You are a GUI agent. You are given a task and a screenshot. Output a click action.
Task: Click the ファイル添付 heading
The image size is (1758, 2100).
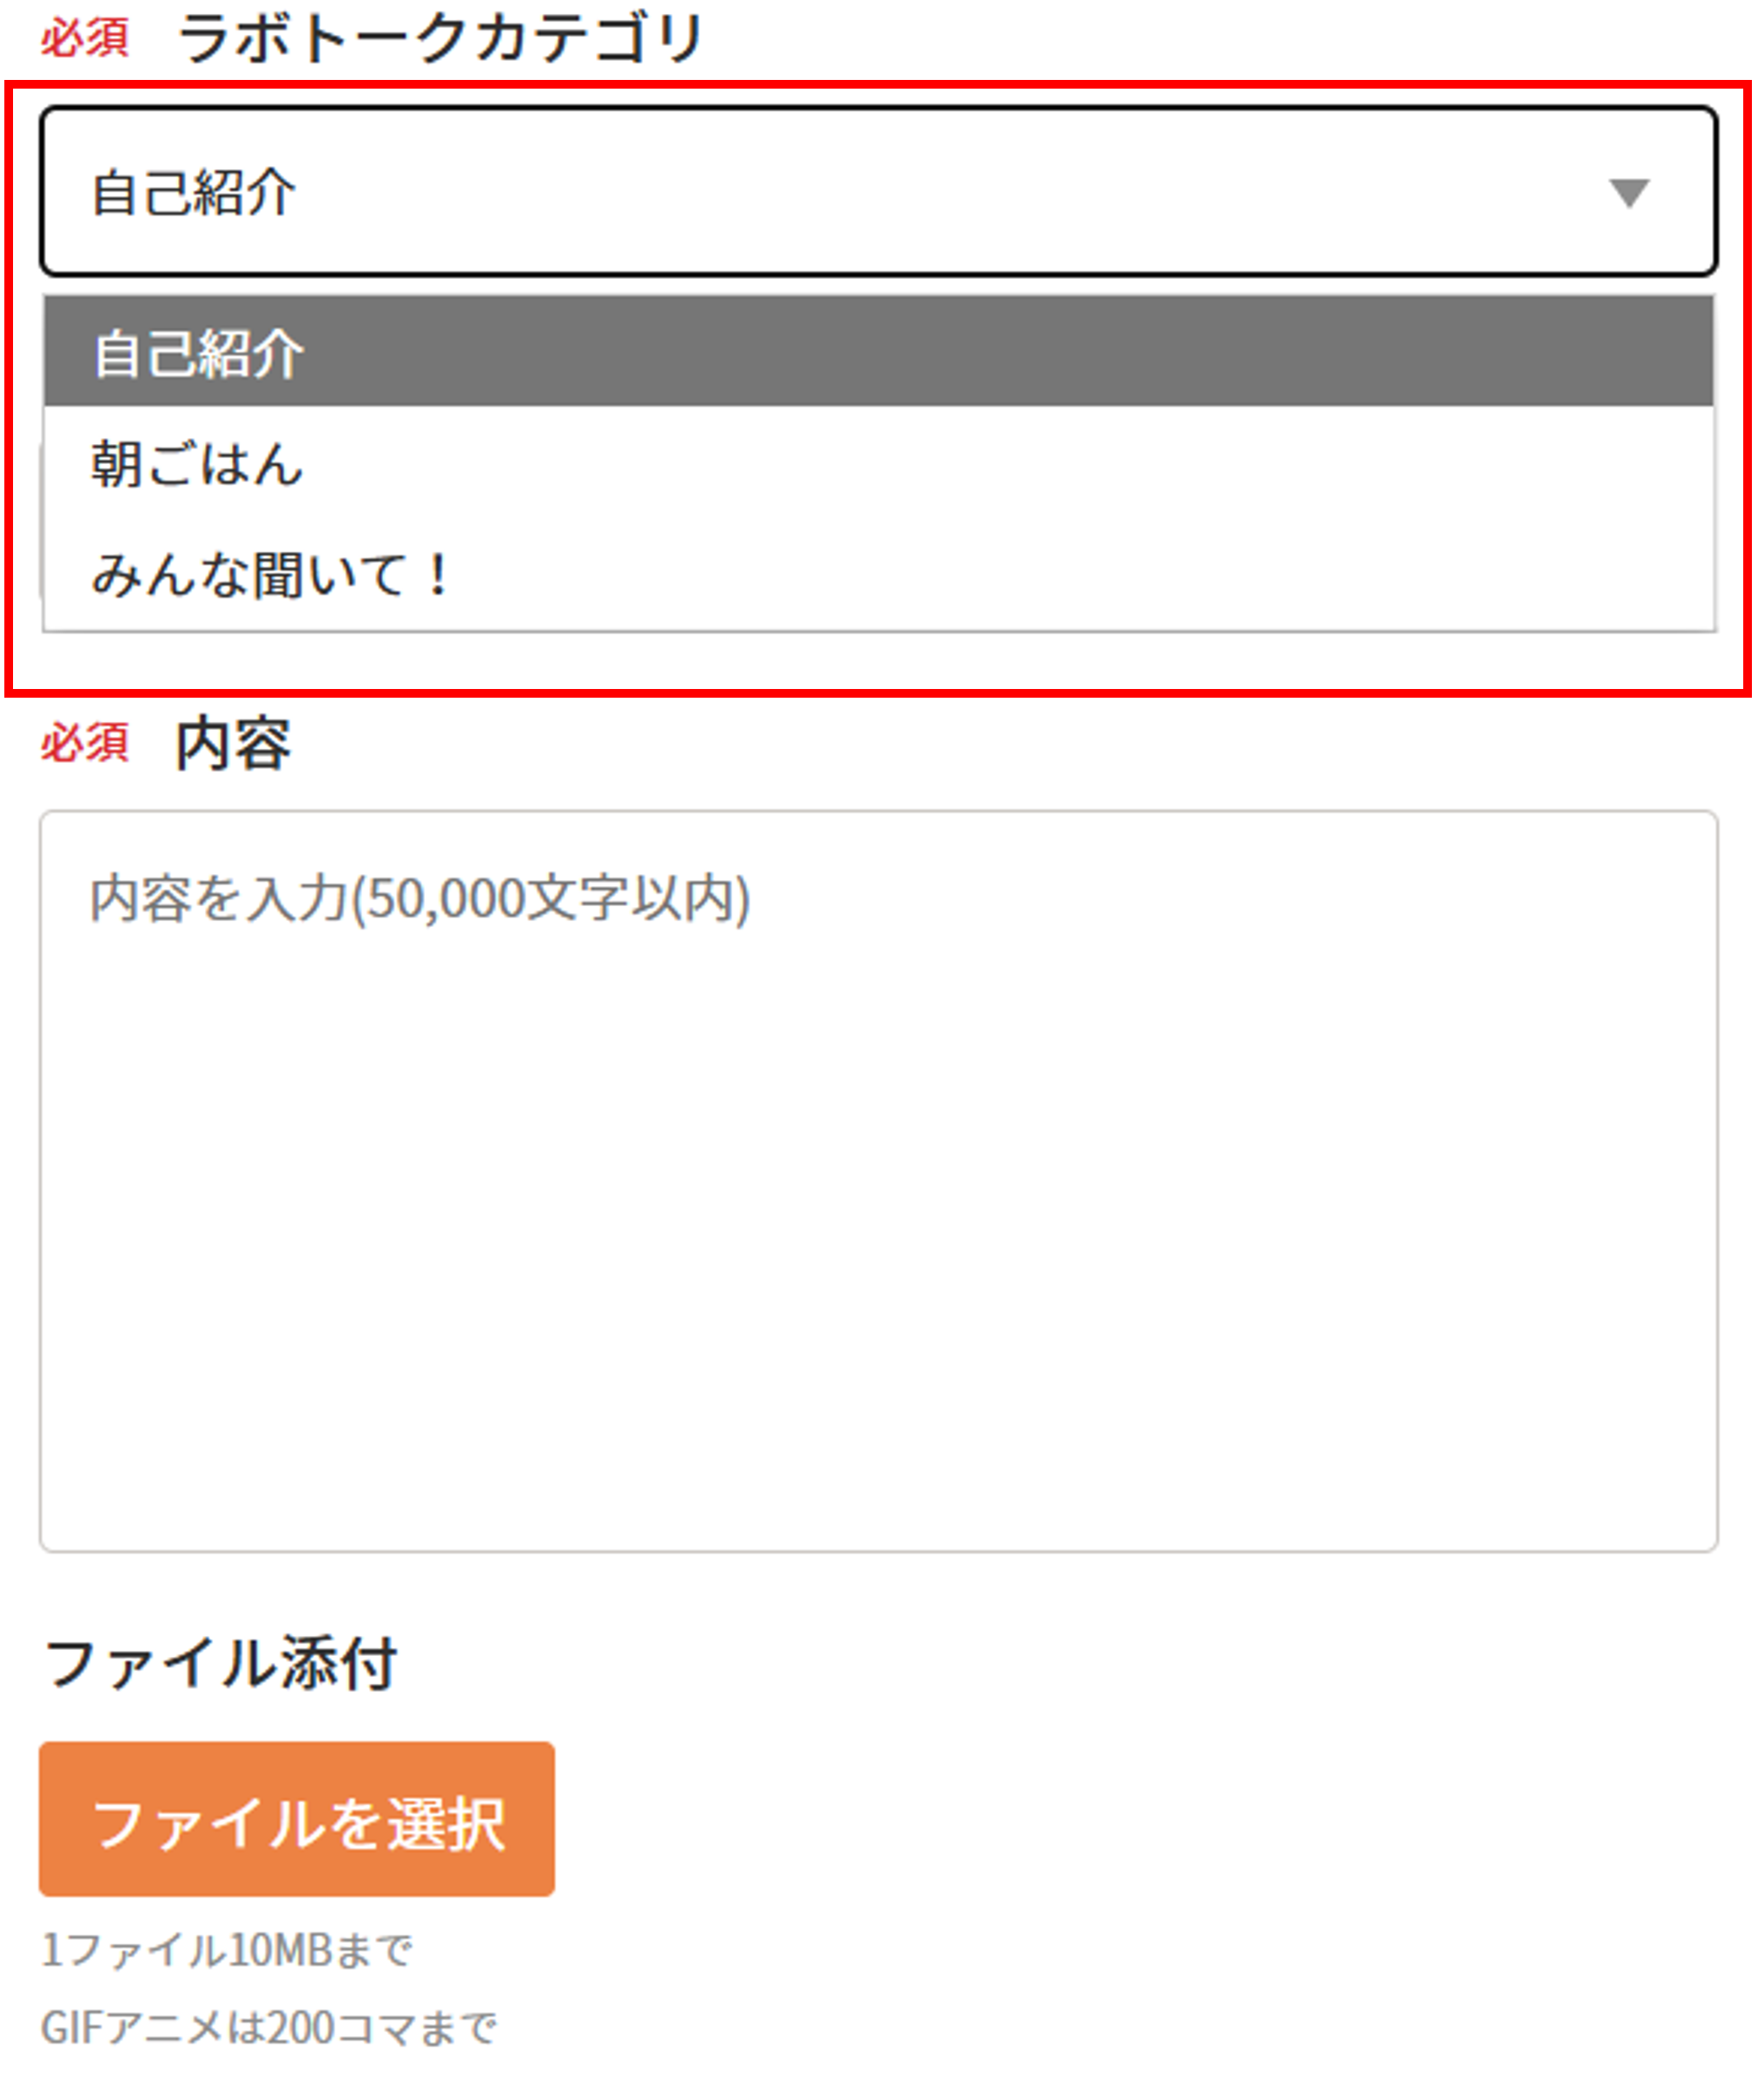(221, 1665)
